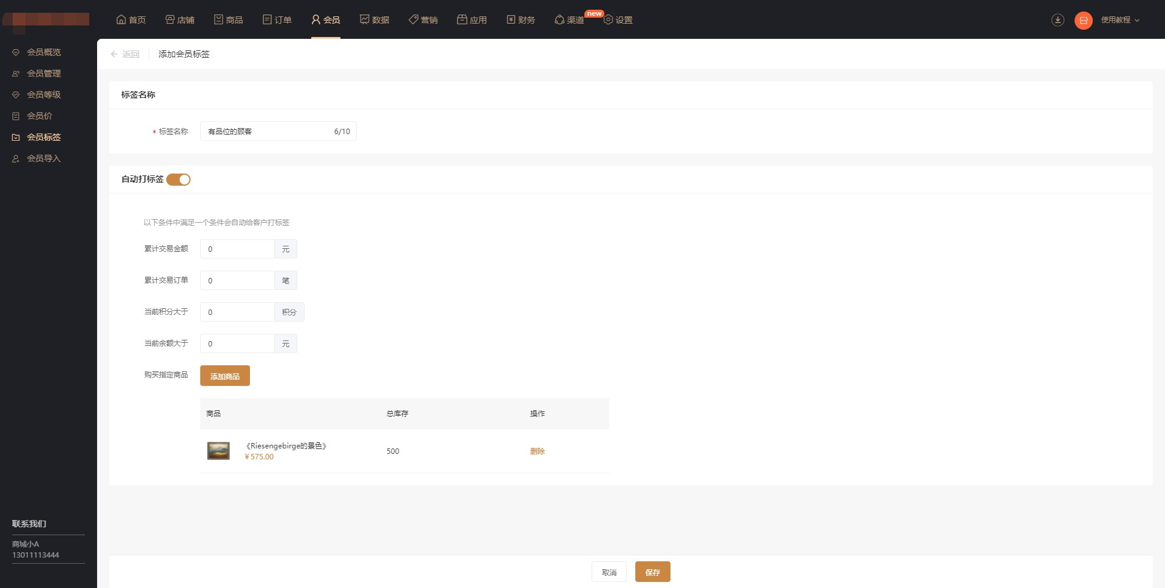This screenshot has height=588, width=1165.
Task: Click the data (数据) chart icon
Action: pos(365,19)
